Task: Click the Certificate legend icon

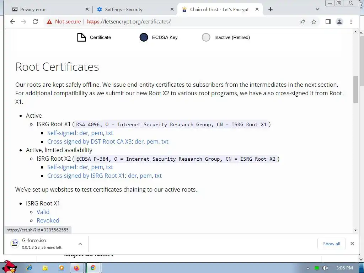Action: (81, 37)
